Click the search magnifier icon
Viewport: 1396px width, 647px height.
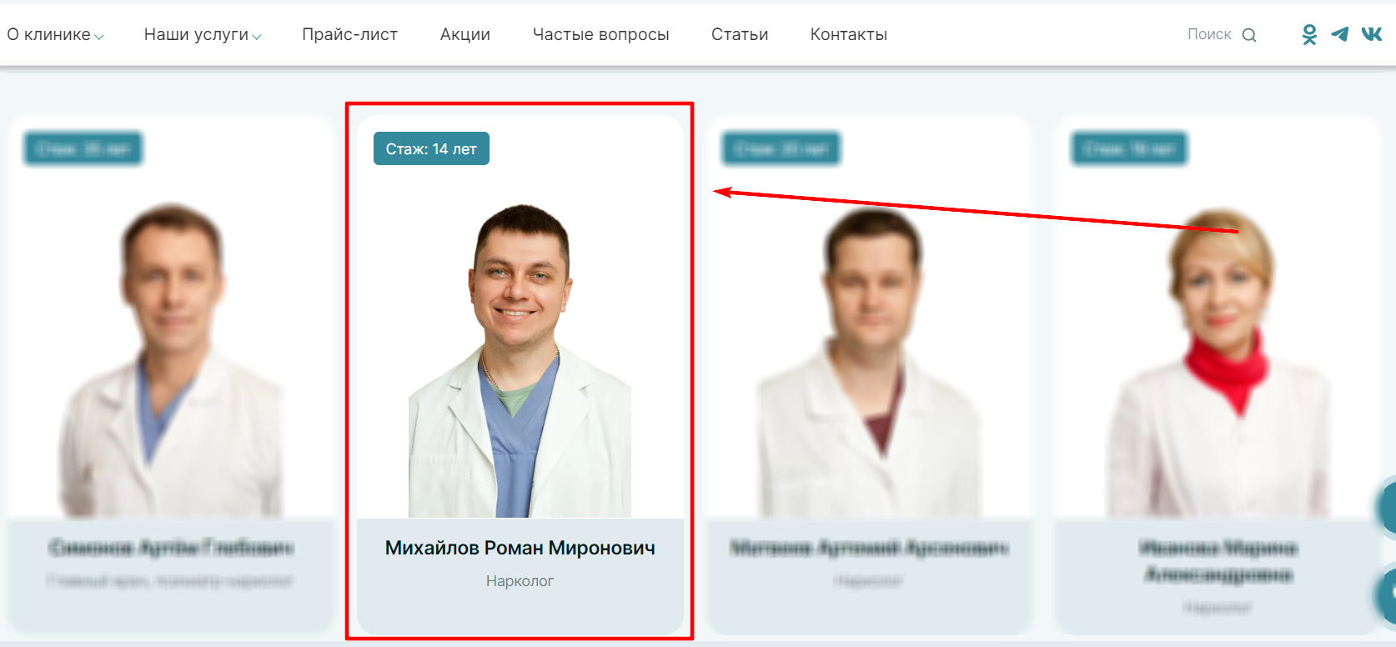pyautogui.click(x=1249, y=35)
